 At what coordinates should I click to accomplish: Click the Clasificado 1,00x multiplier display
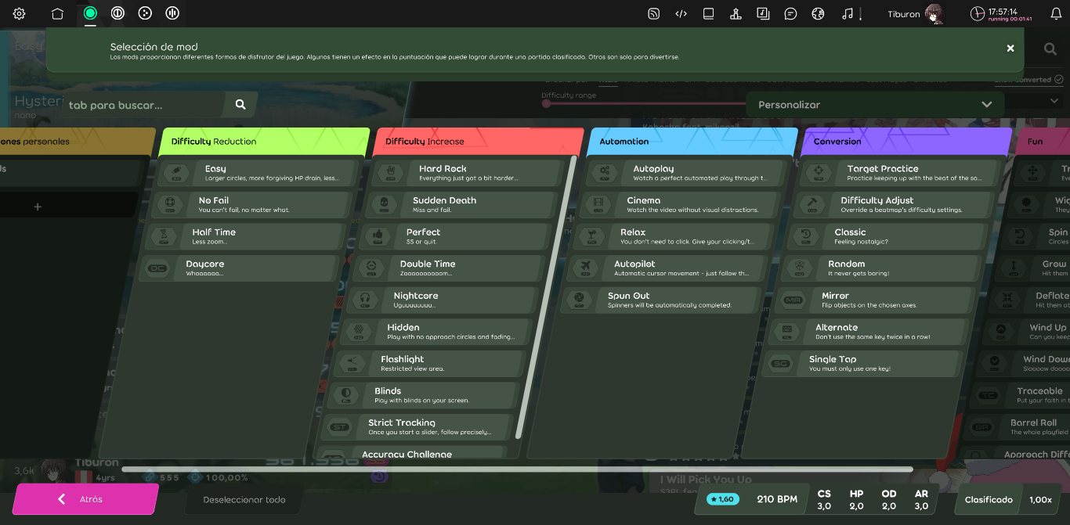[x=1008, y=499]
